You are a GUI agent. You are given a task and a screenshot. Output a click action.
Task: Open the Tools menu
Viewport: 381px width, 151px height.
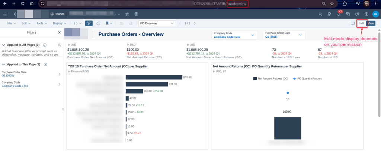point(41,23)
